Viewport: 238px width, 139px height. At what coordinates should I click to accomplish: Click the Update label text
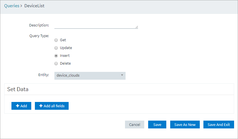click(66, 48)
